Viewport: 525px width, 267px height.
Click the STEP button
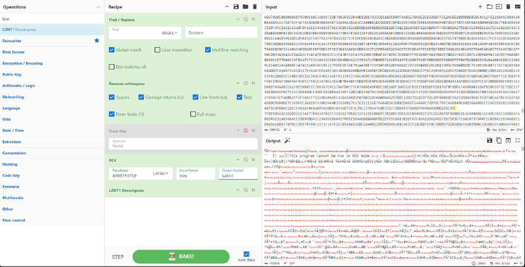tap(118, 257)
